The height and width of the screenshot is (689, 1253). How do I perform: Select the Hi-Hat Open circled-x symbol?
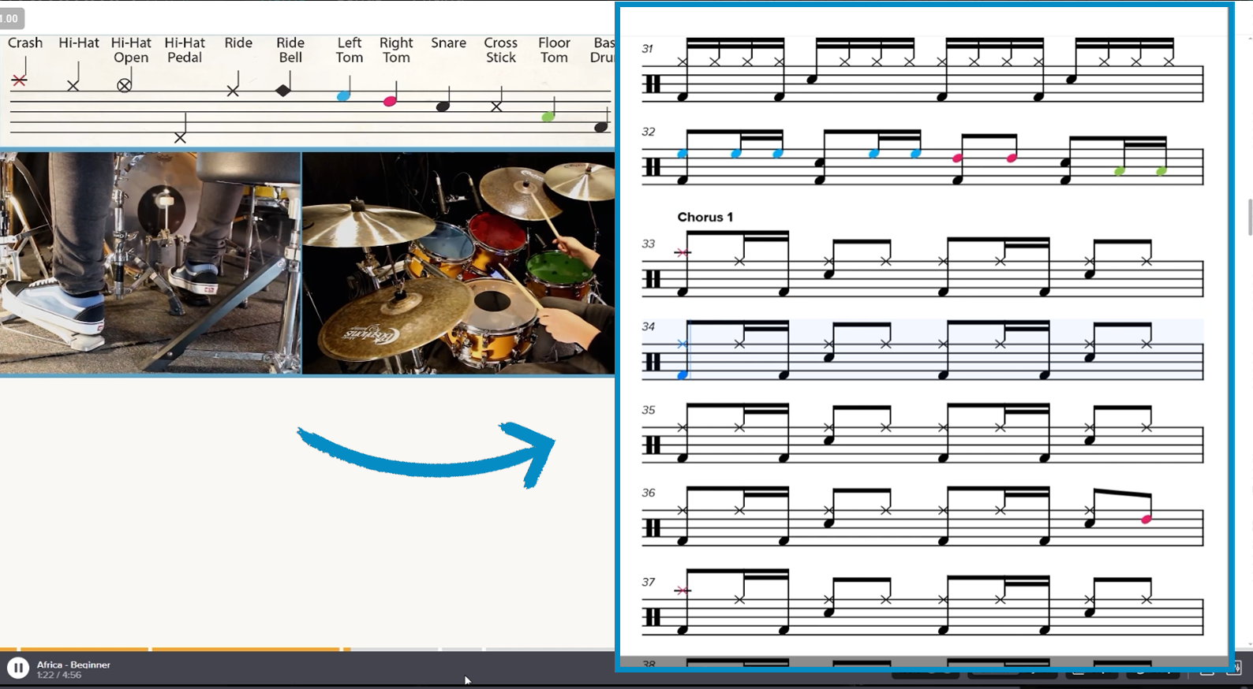pyautogui.click(x=125, y=85)
